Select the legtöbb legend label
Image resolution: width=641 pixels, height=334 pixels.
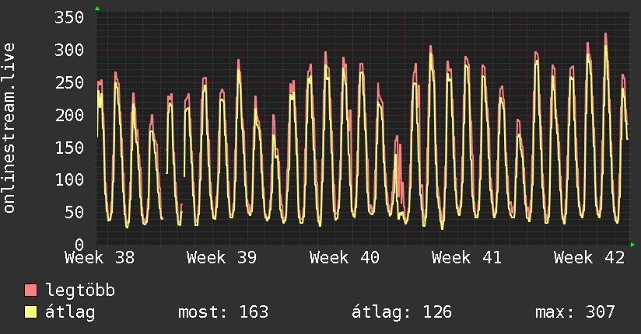80,291
